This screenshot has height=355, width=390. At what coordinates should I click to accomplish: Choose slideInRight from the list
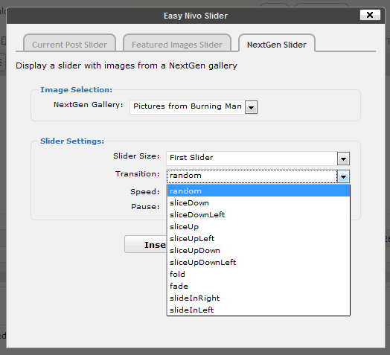click(258, 298)
